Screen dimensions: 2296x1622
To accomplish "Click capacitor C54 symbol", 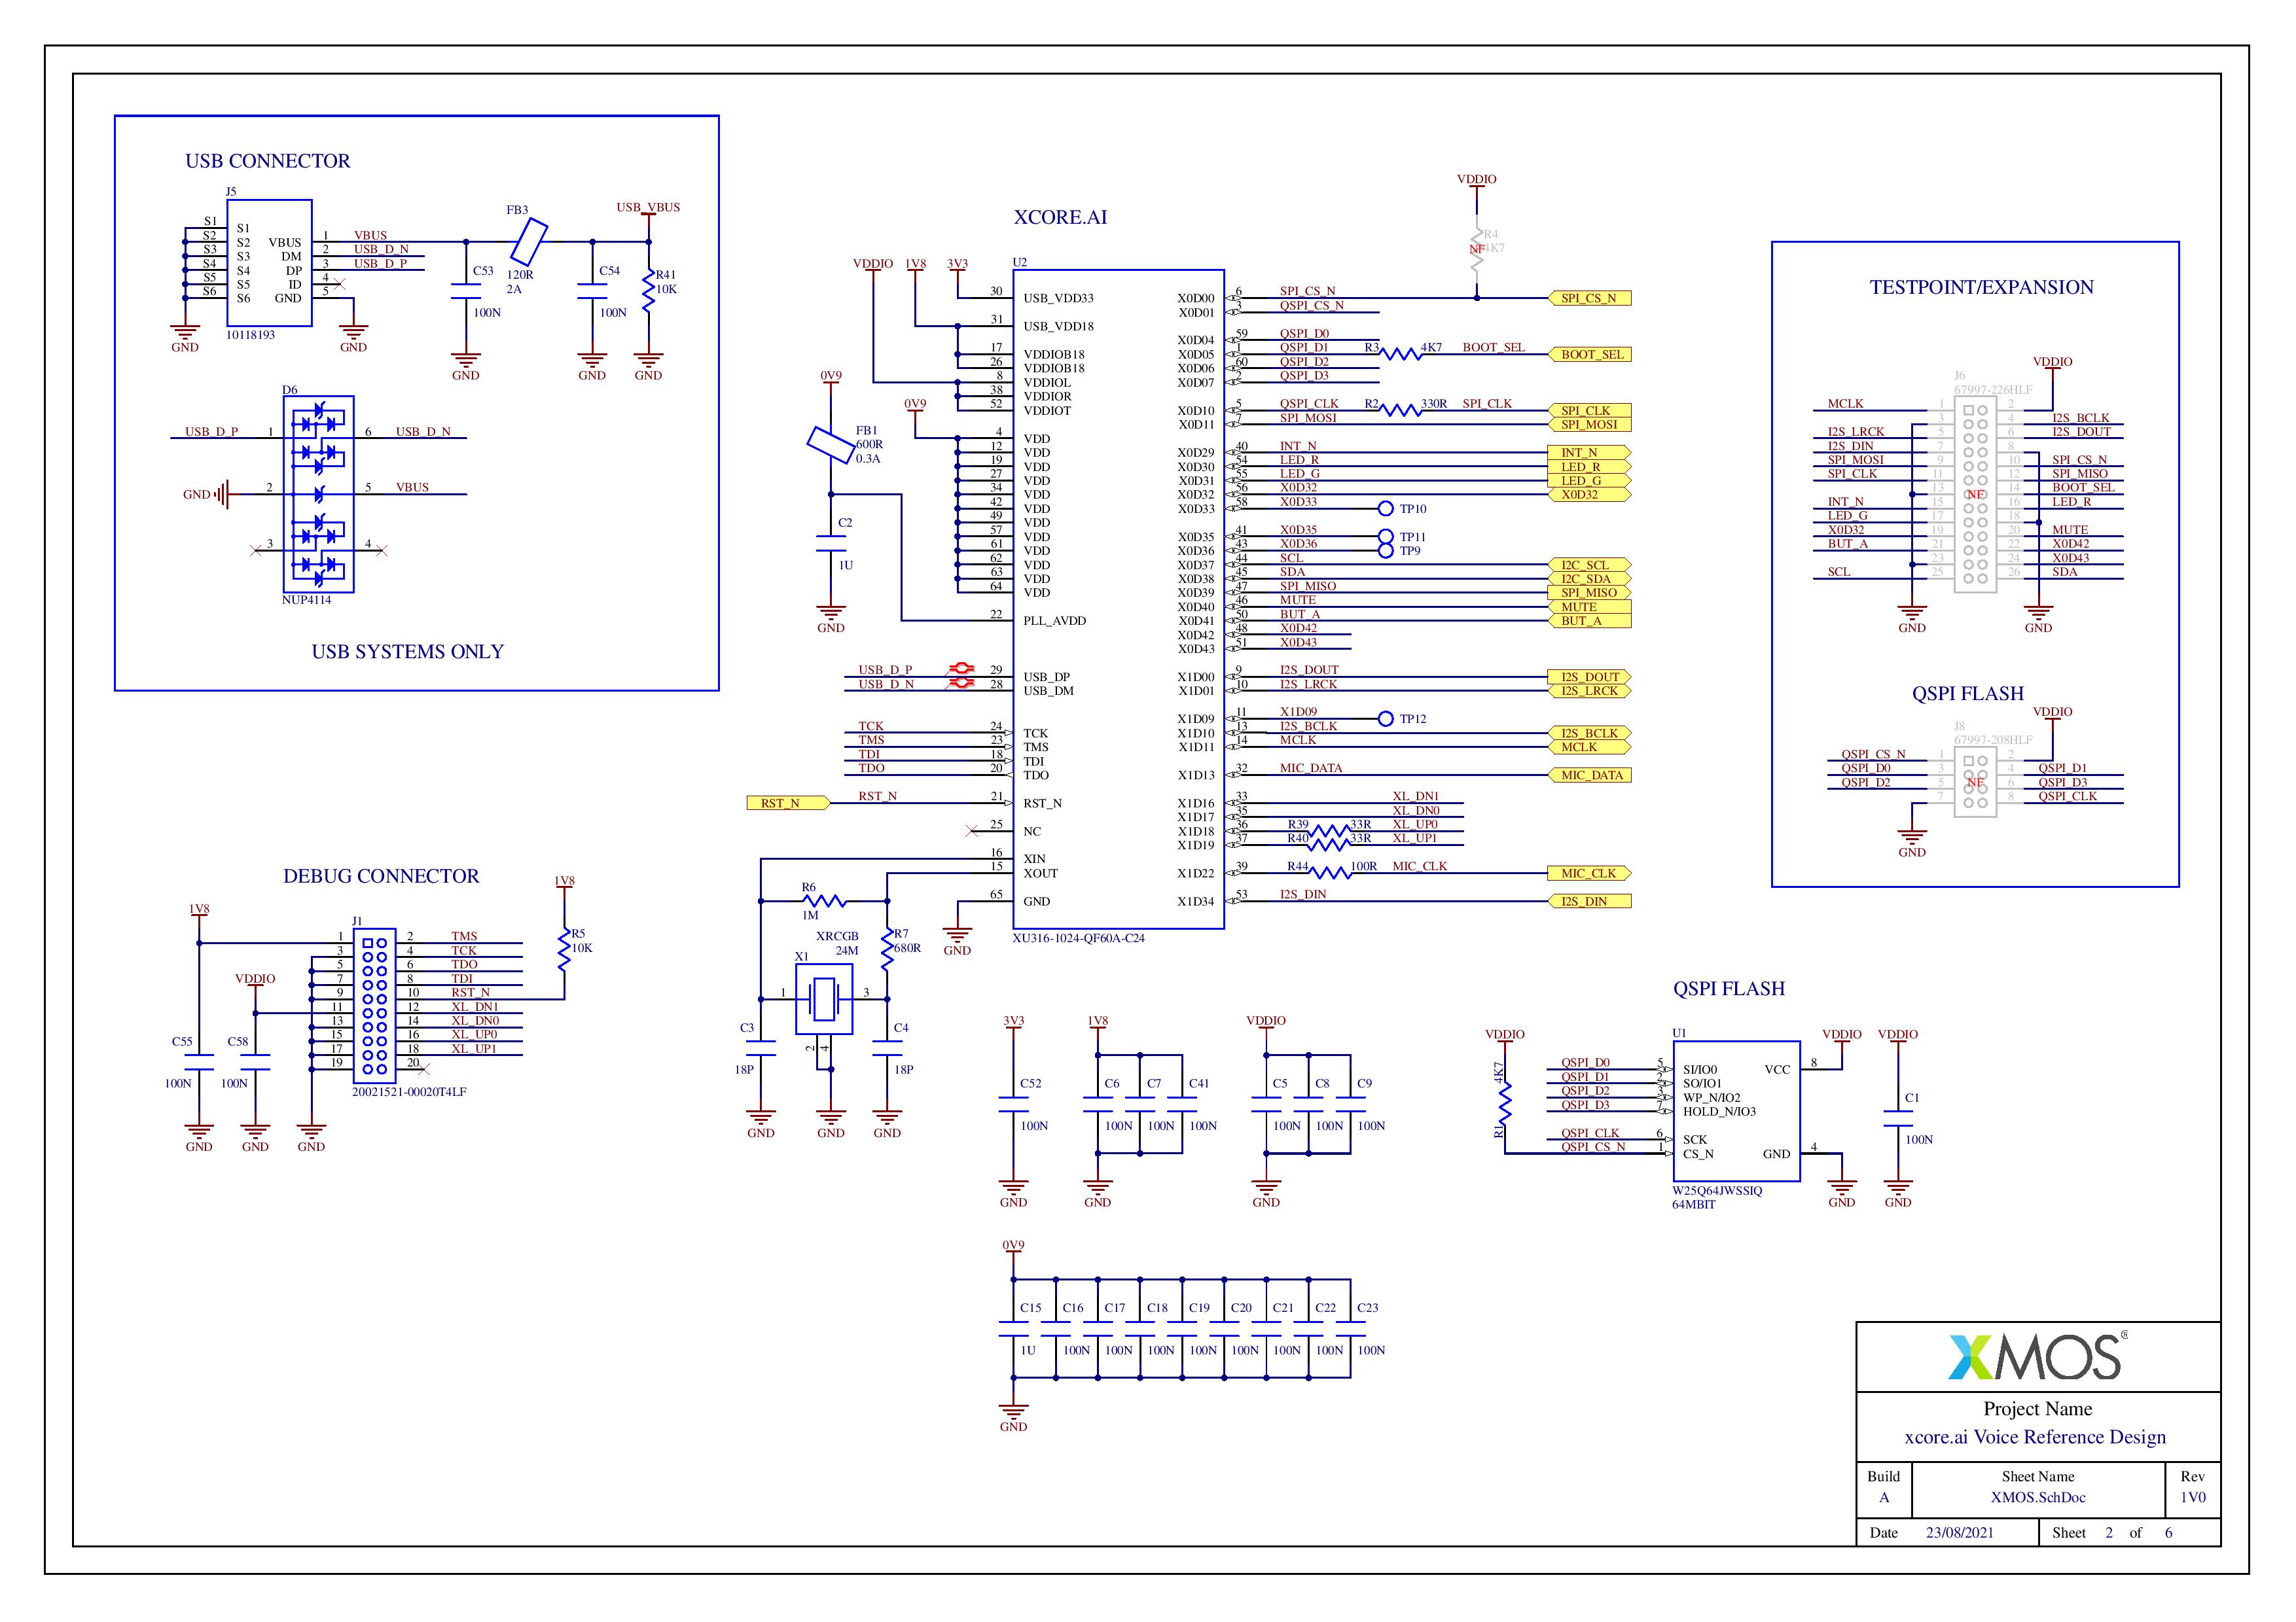I will pyautogui.click(x=592, y=291).
